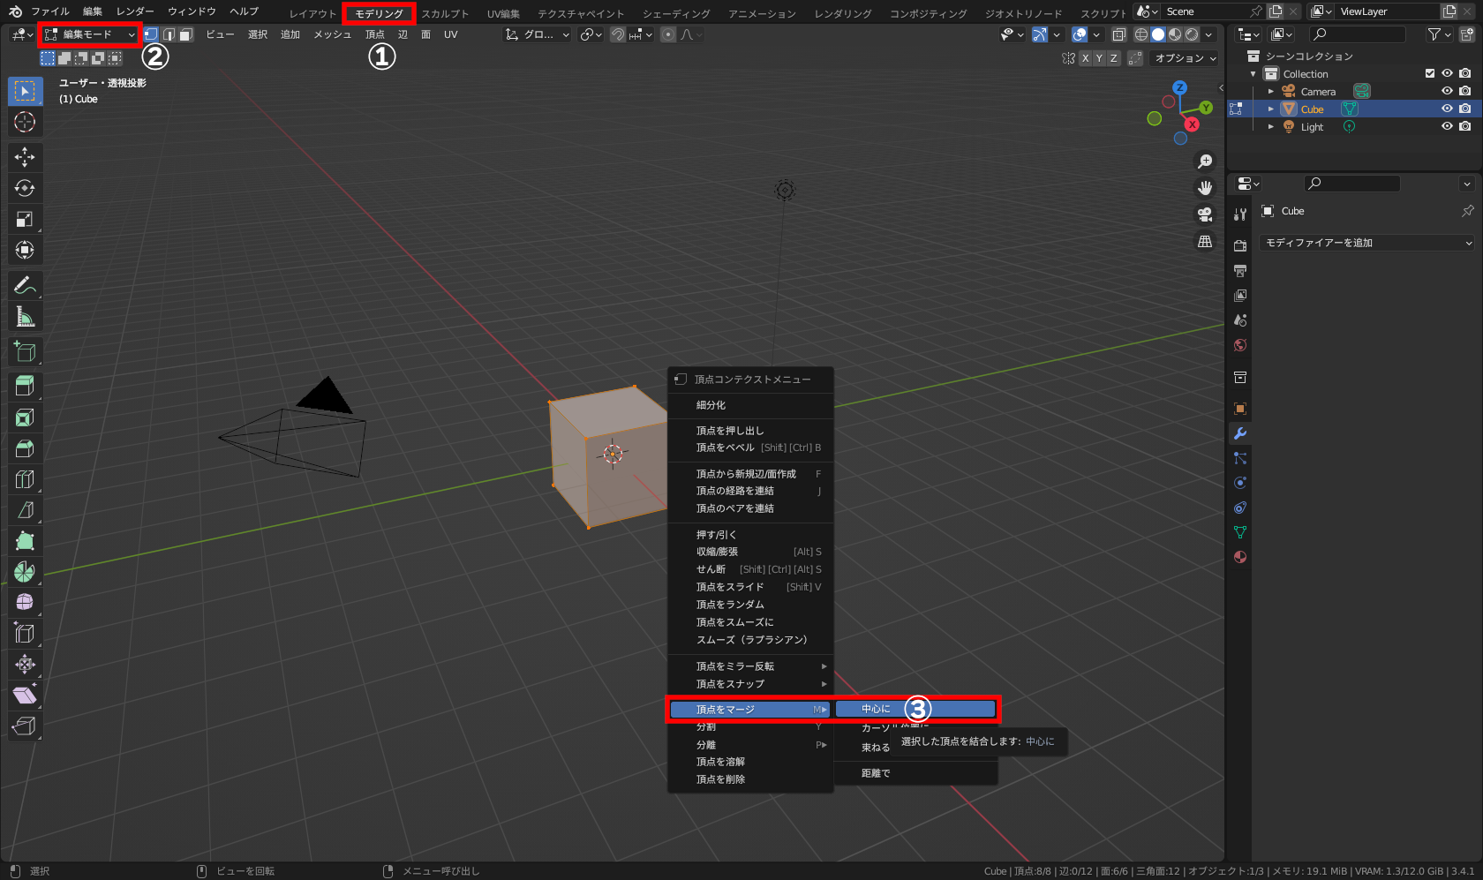Open the メッシュ header menu

point(332,34)
